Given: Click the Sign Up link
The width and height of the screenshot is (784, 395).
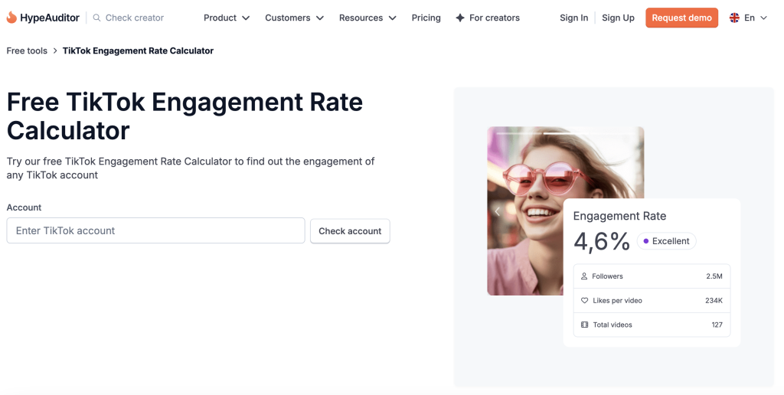Looking at the screenshot, I should pos(618,18).
